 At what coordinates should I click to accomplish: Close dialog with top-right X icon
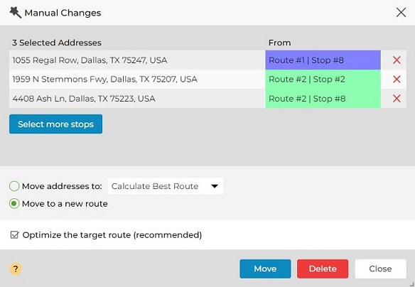pyautogui.click(x=401, y=13)
